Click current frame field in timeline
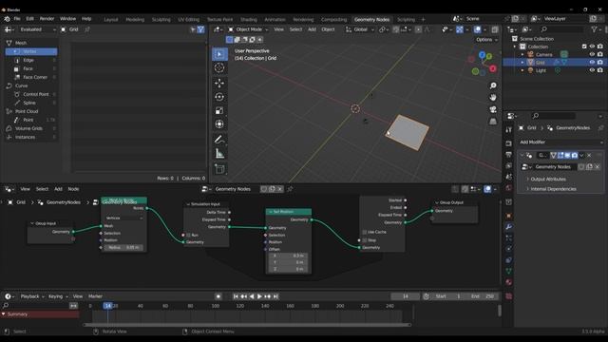The width and height of the screenshot is (608, 342). click(406, 296)
